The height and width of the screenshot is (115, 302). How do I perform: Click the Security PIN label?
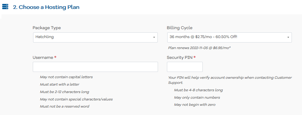click(x=179, y=57)
